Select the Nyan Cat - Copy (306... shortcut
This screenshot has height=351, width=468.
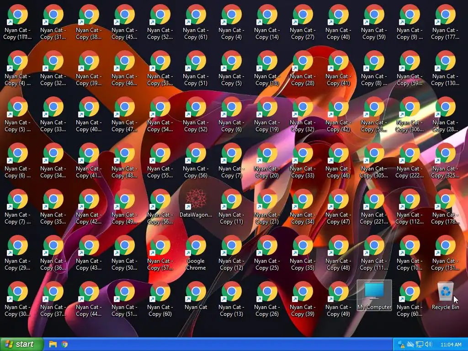coord(409,115)
